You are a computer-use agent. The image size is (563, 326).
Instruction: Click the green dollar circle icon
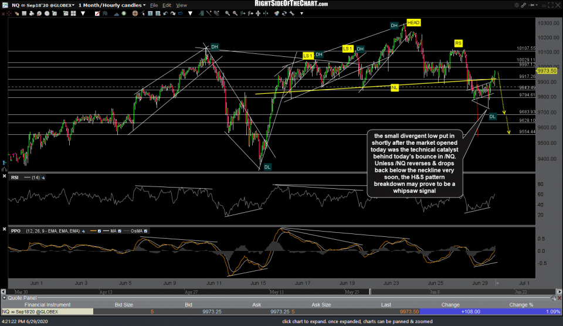pos(124,13)
